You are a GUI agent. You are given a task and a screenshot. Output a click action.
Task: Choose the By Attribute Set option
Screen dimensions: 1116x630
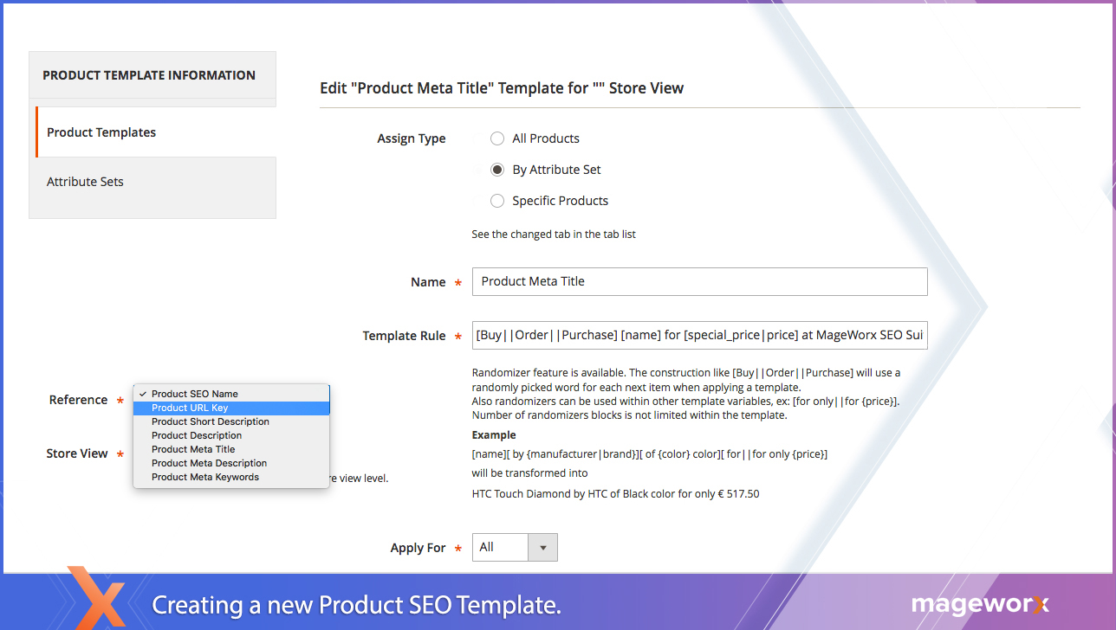497,170
